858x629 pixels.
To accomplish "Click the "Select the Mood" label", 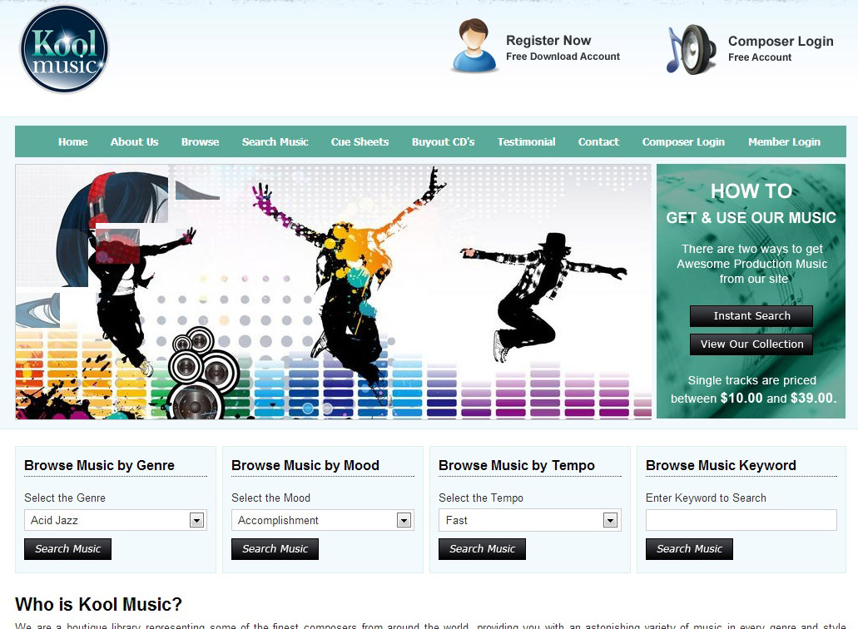I will pos(270,498).
